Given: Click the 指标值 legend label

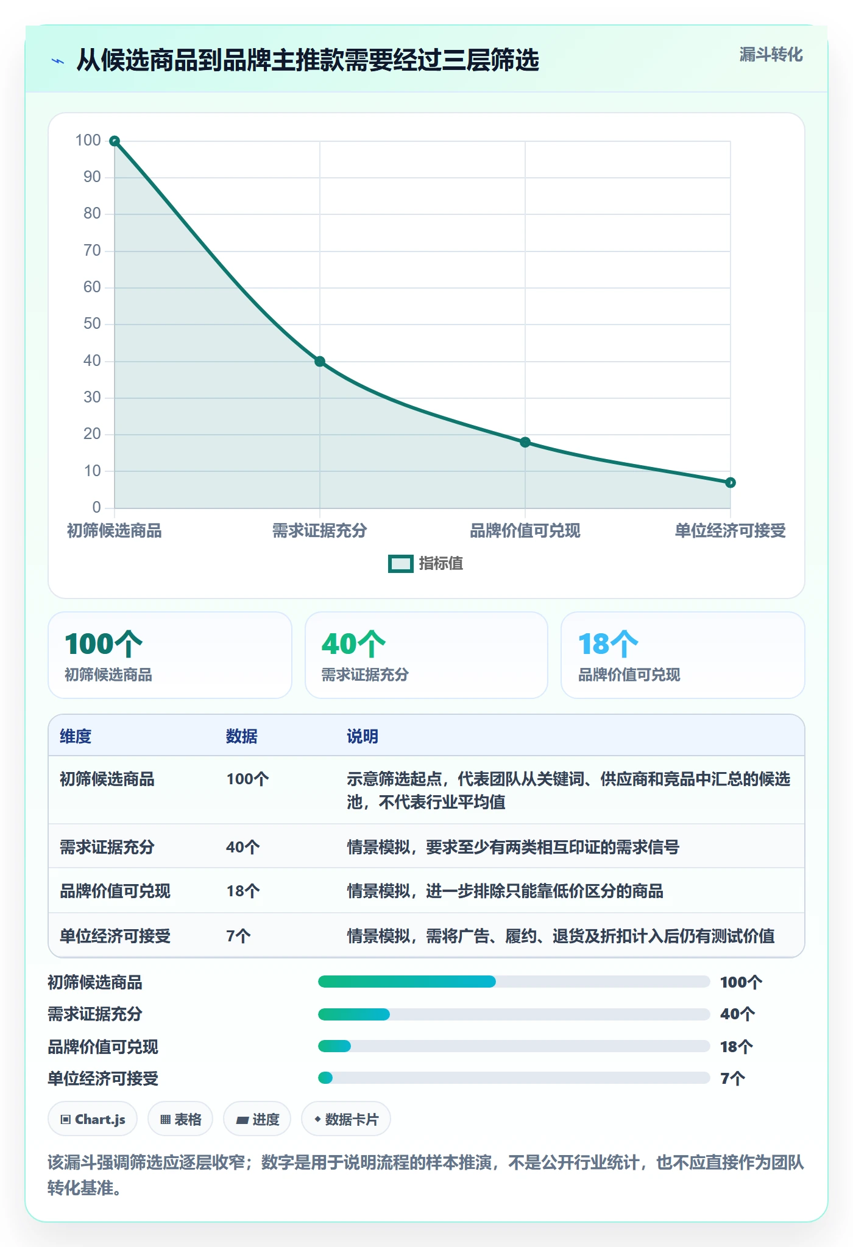Looking at the screenshot, I should 441,564.
